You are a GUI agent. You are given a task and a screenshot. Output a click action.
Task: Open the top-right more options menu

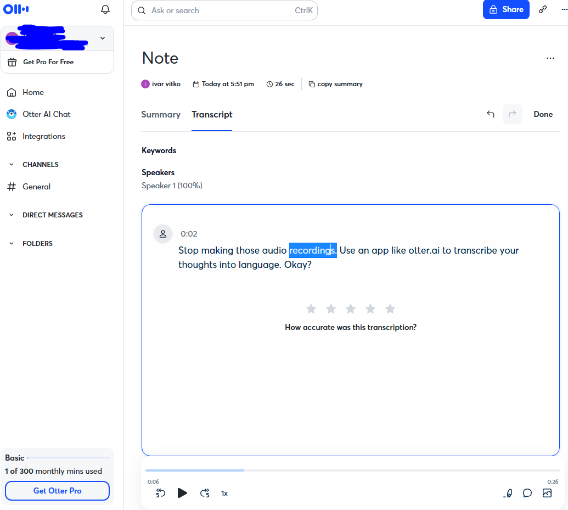[564, 9]
